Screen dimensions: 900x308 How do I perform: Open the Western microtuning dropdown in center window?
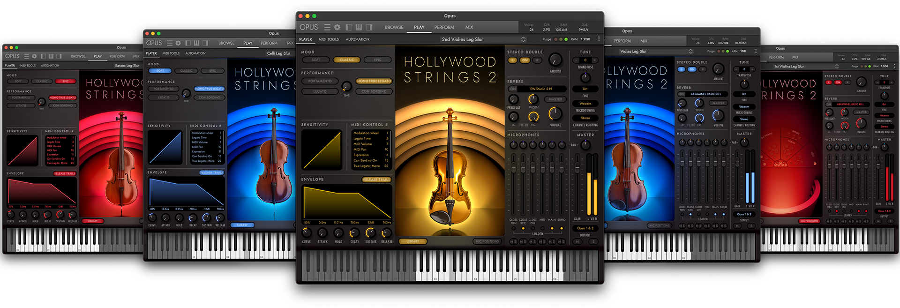pyautogui.click(x=585, y=104)
